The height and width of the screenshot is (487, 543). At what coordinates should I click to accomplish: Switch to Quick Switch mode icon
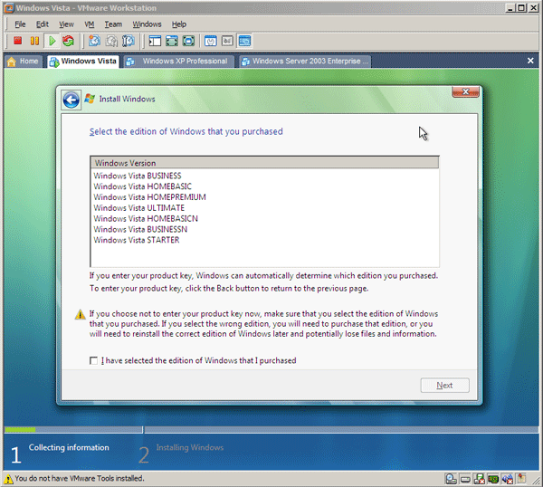point(188,41)
